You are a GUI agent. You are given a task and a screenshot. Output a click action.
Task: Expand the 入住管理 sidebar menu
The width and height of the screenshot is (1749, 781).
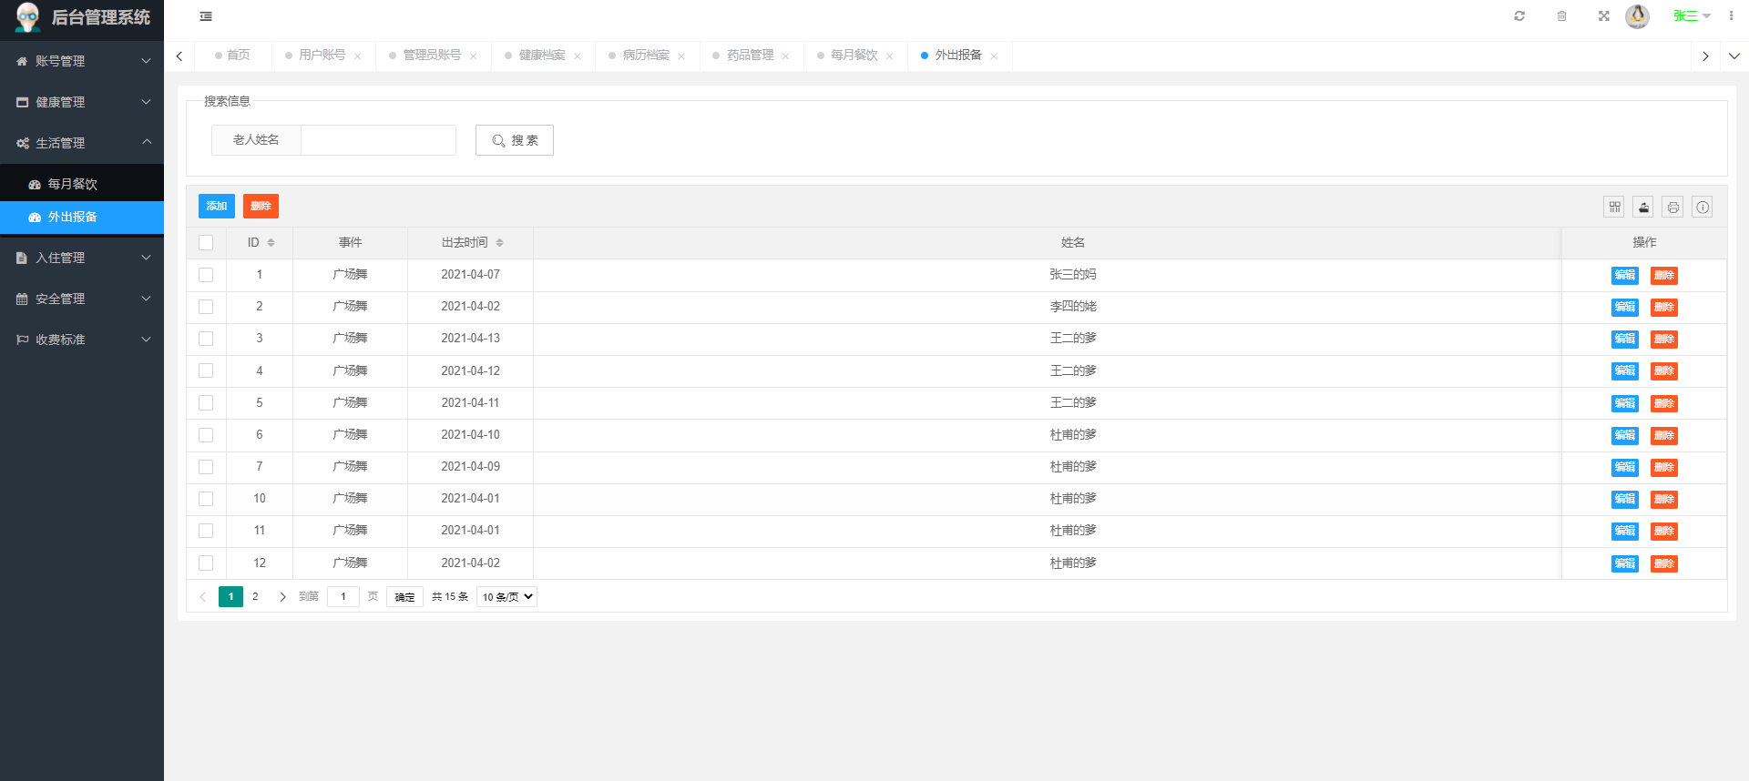[82, 258]
